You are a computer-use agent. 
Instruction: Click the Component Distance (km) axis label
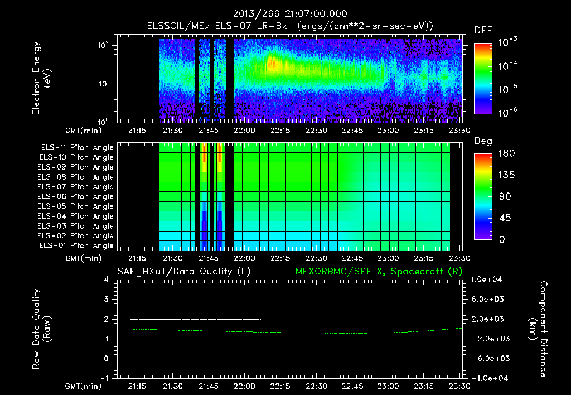(538, 329)
